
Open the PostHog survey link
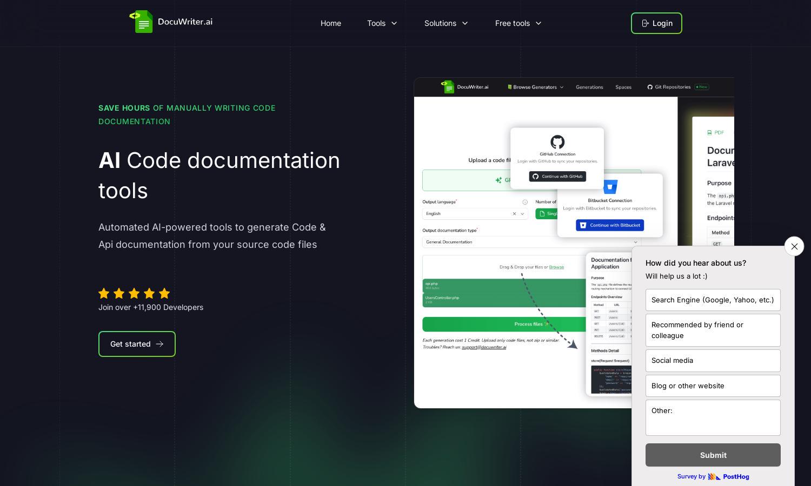713,476
